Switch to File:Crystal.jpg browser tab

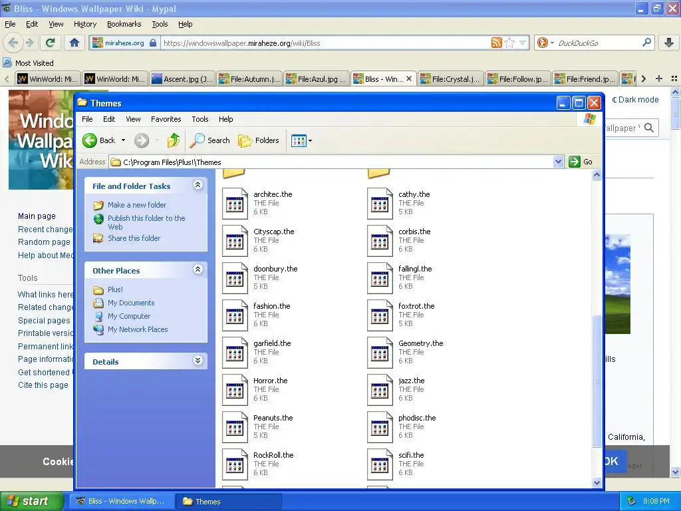click(x=450, y=79)
